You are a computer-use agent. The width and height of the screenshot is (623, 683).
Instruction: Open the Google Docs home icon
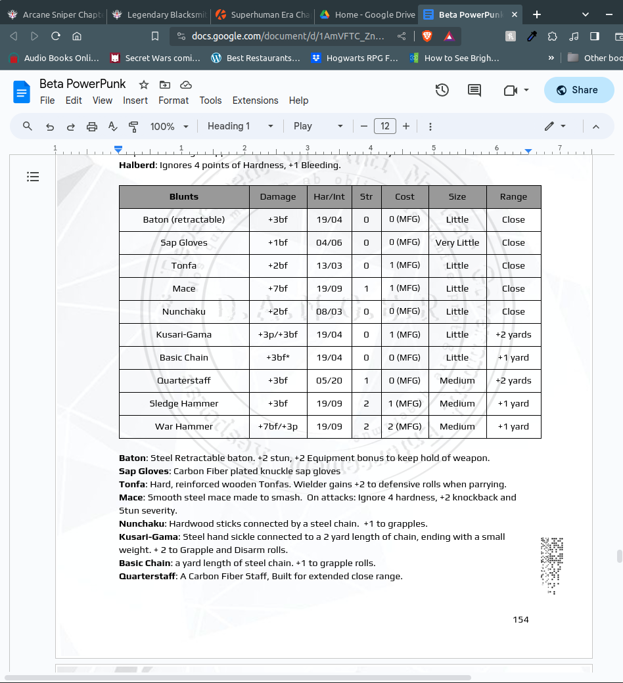[22, 92]
